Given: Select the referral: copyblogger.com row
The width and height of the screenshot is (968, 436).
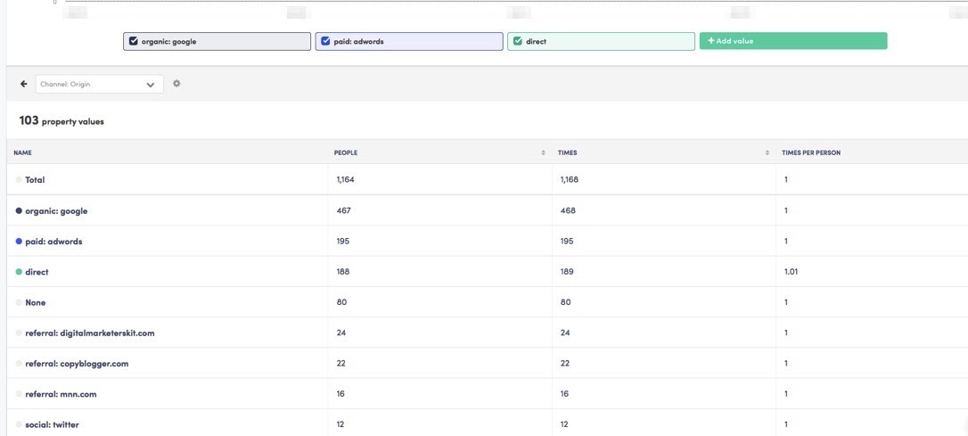Looking at the screenshot, I should click(487, 364).
